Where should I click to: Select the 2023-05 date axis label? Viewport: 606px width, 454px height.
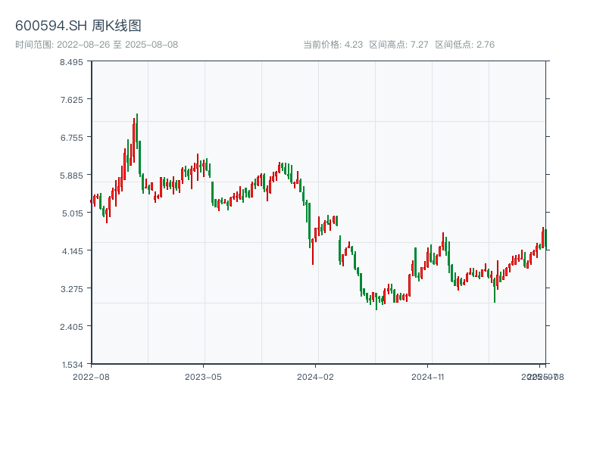click(203, 376)
